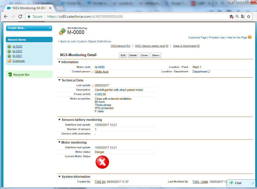The image size is (257, 189).
Task: Click the Customize Page link
Action: pos(197,38)
